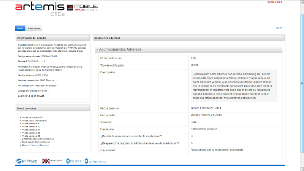Image resolution: width=304 pixels, height=171 pixels.
Task: Click the Gravedad value Leve
Action: pyautogui.click(x=193, y=122)
